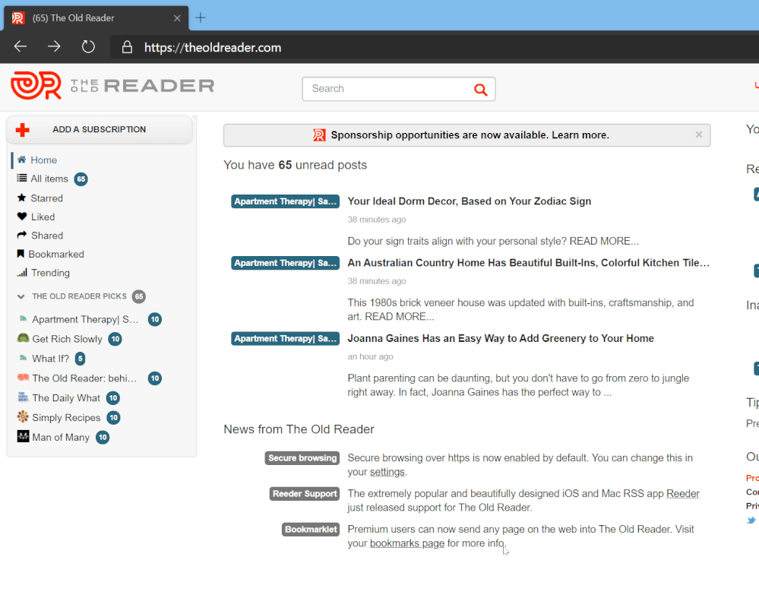
Task: Click Add a Subscription button
Action: [100, 129]
